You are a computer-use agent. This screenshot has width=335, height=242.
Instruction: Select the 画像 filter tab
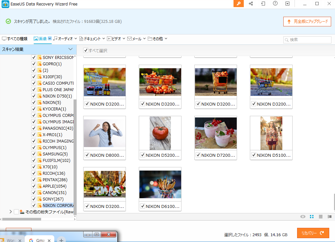(x=40, y=39)
